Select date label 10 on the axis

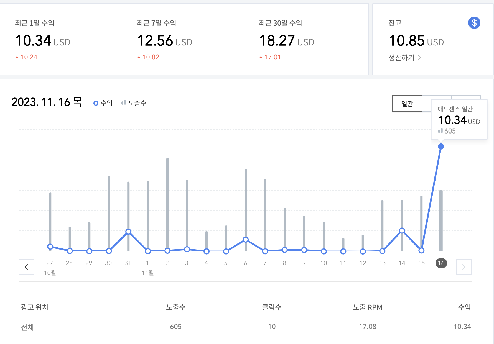tap(324, 263)
